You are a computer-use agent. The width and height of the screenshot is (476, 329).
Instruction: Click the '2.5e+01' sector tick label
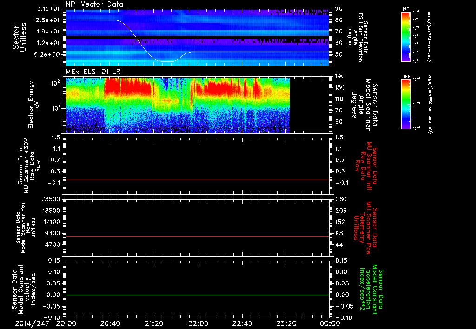tap(47, 20)
